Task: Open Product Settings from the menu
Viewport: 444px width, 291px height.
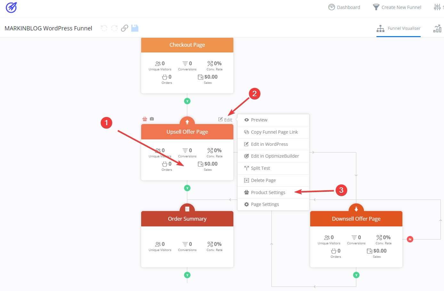Action: click(x=268, y=193)
